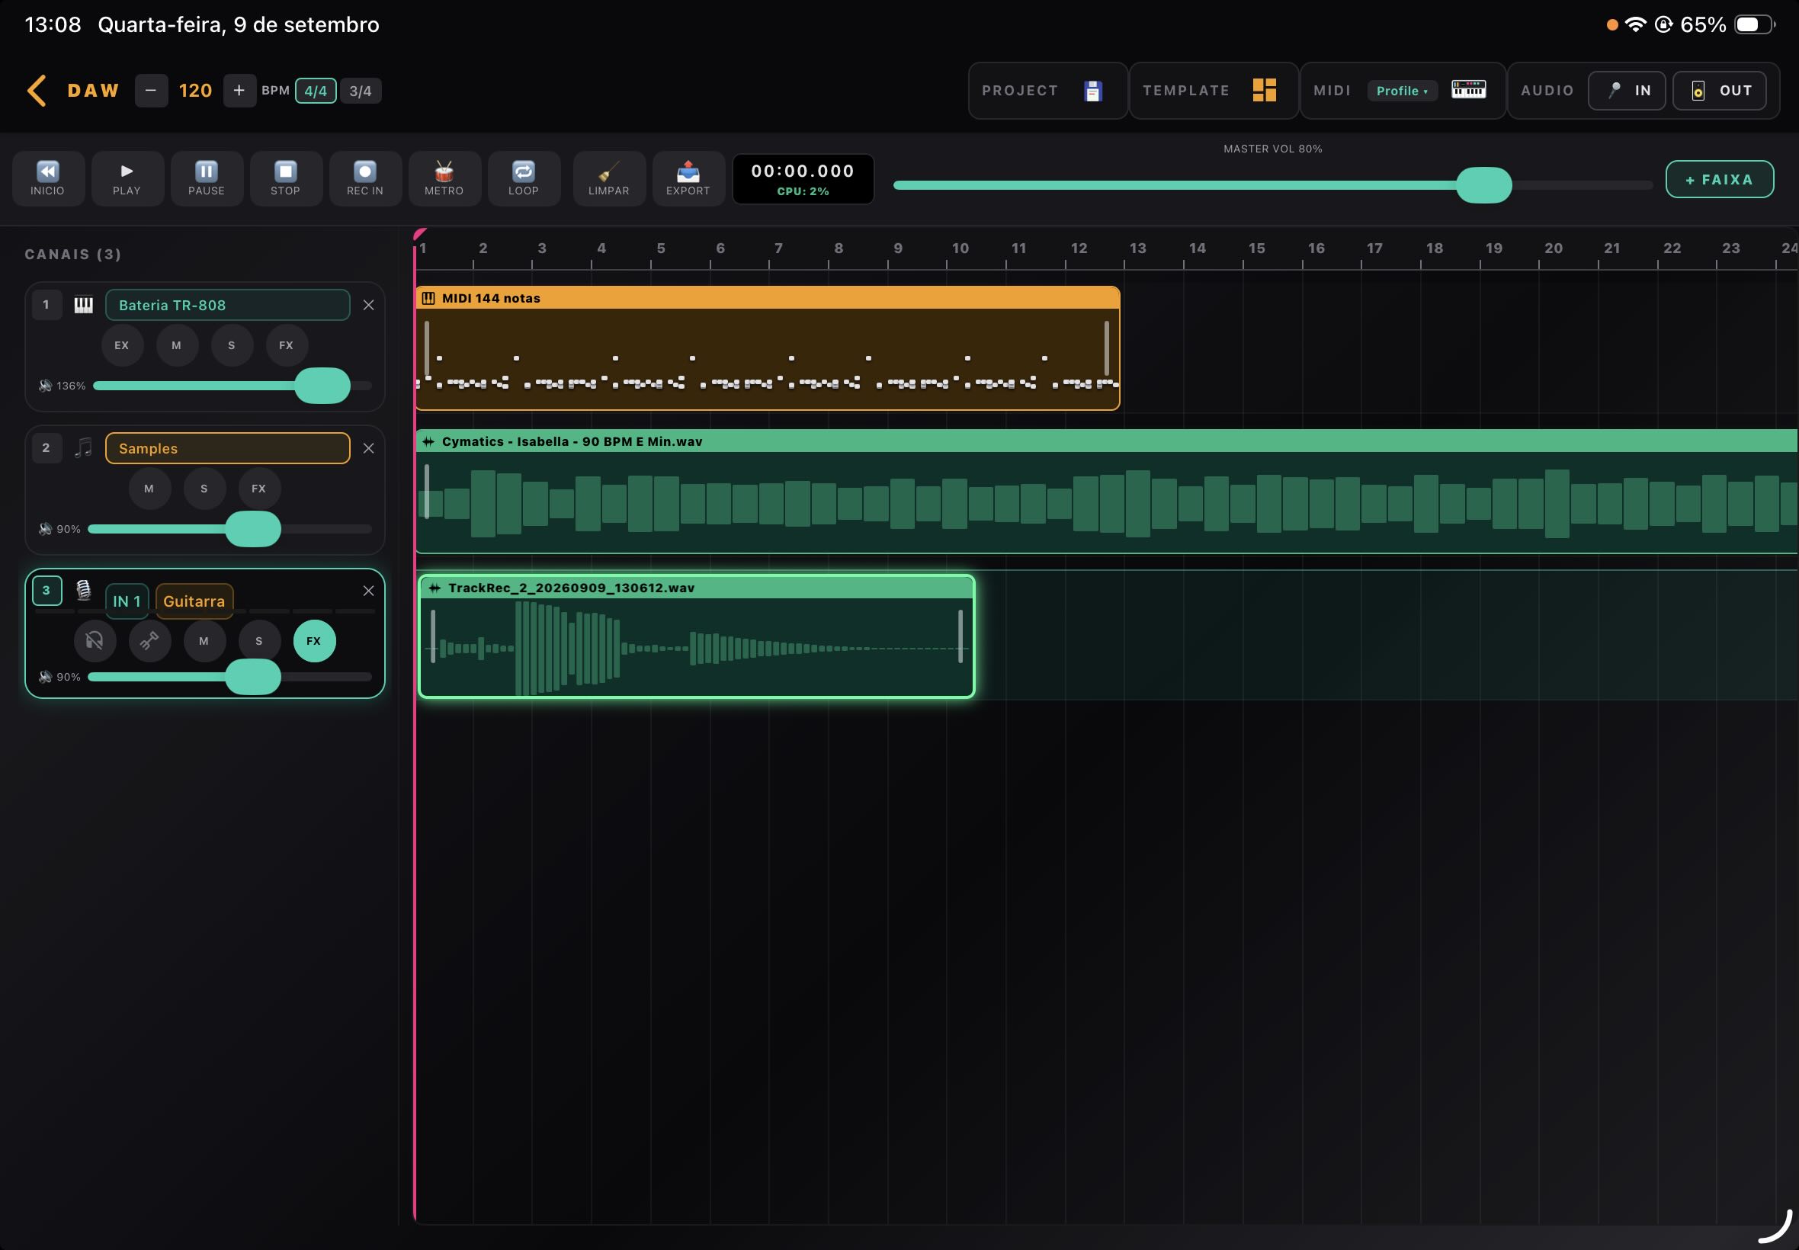Open FX for Bateria TR-808 track
1799x1250 pixels.
[287, 345]
